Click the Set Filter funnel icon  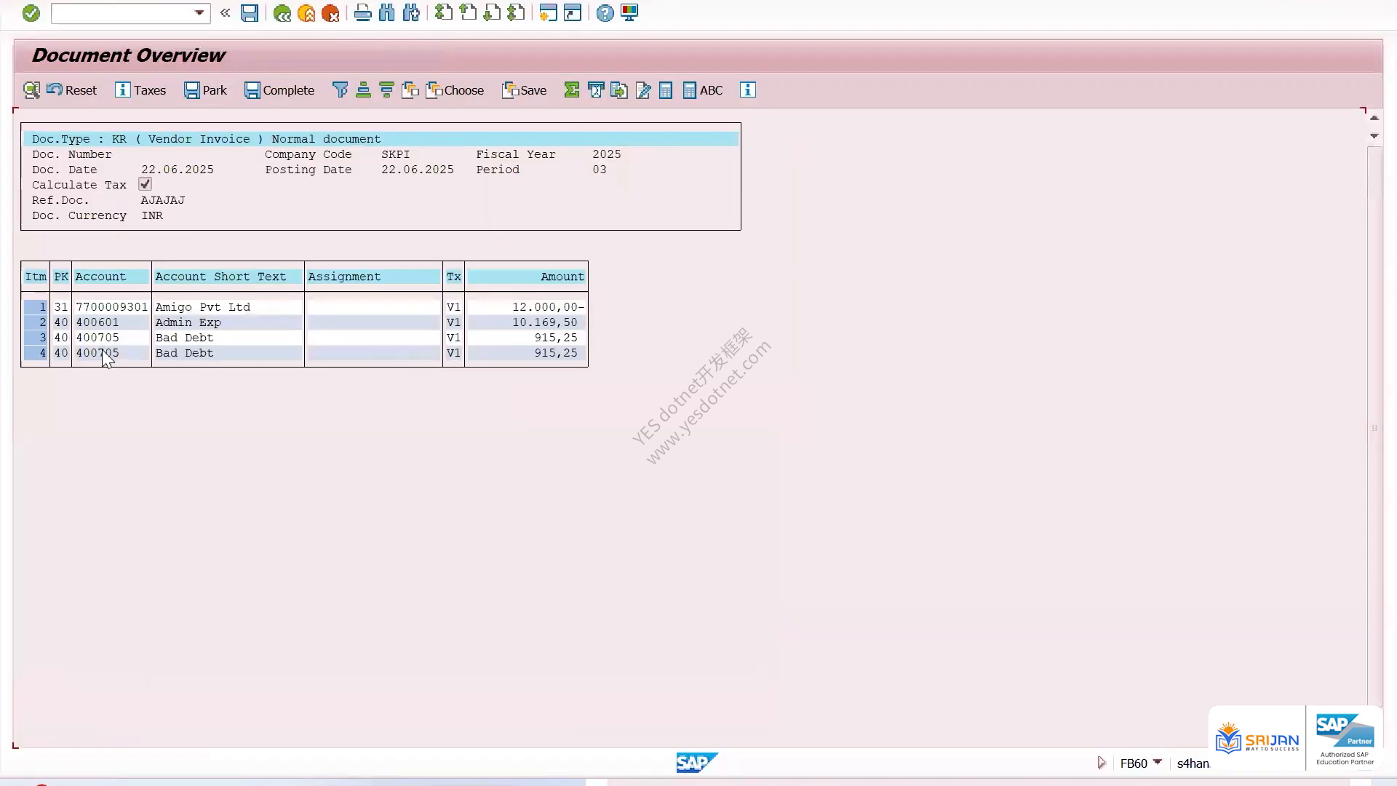(340, 90)
